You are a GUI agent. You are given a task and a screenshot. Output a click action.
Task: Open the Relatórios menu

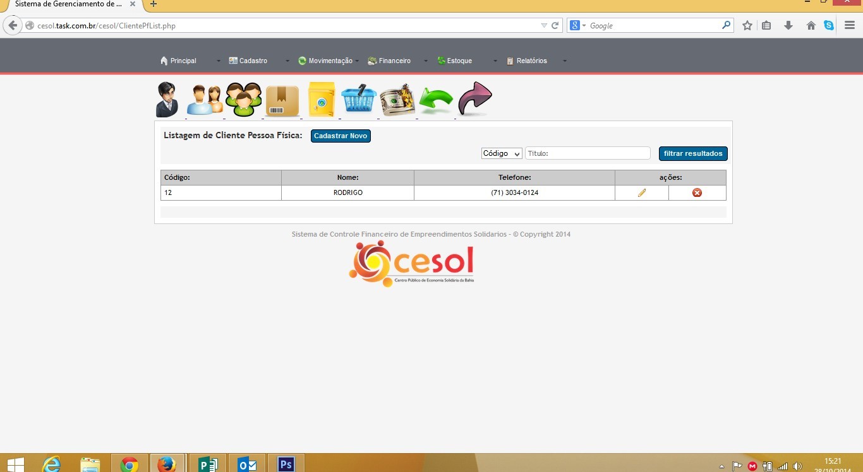[x=531, y=61]
